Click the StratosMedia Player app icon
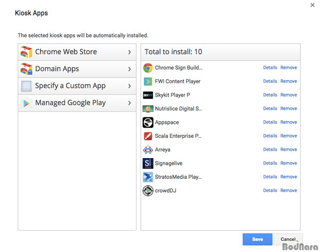This screenshot has width=320, height=252. pos(148,177)
